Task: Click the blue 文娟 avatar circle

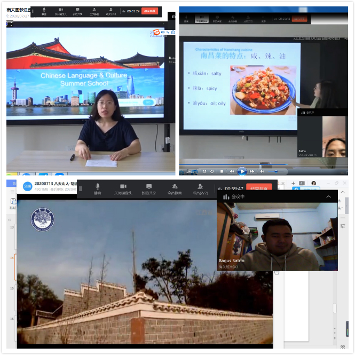Action: click(x=27, y=186)
